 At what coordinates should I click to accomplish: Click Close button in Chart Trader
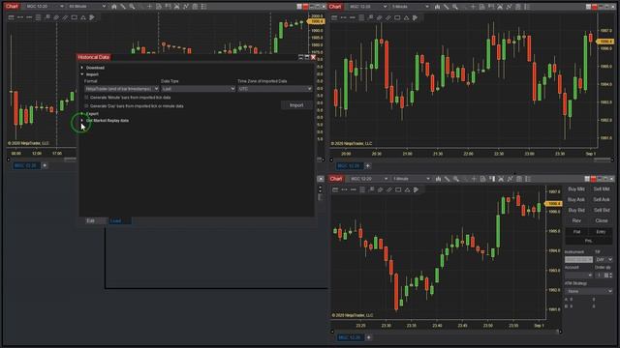click(602, 220)
